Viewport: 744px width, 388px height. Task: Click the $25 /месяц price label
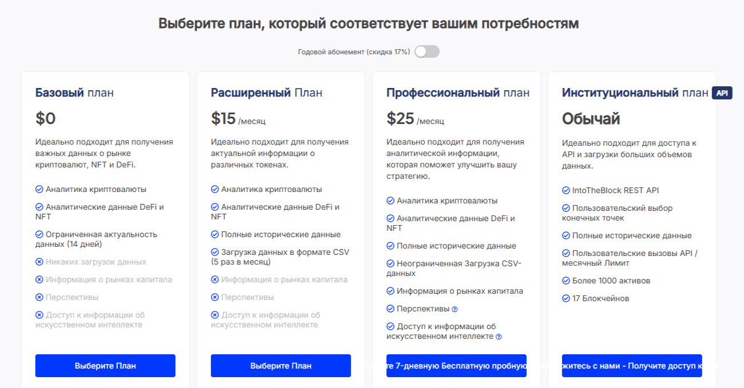(415, 119)
